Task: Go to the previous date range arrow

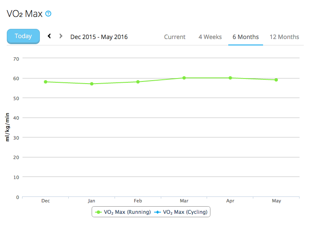Action: click(49, 36)
